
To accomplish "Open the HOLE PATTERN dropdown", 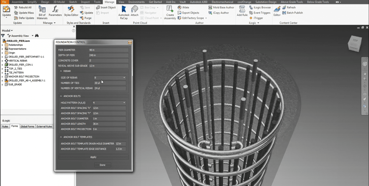I will coord(124,103).
